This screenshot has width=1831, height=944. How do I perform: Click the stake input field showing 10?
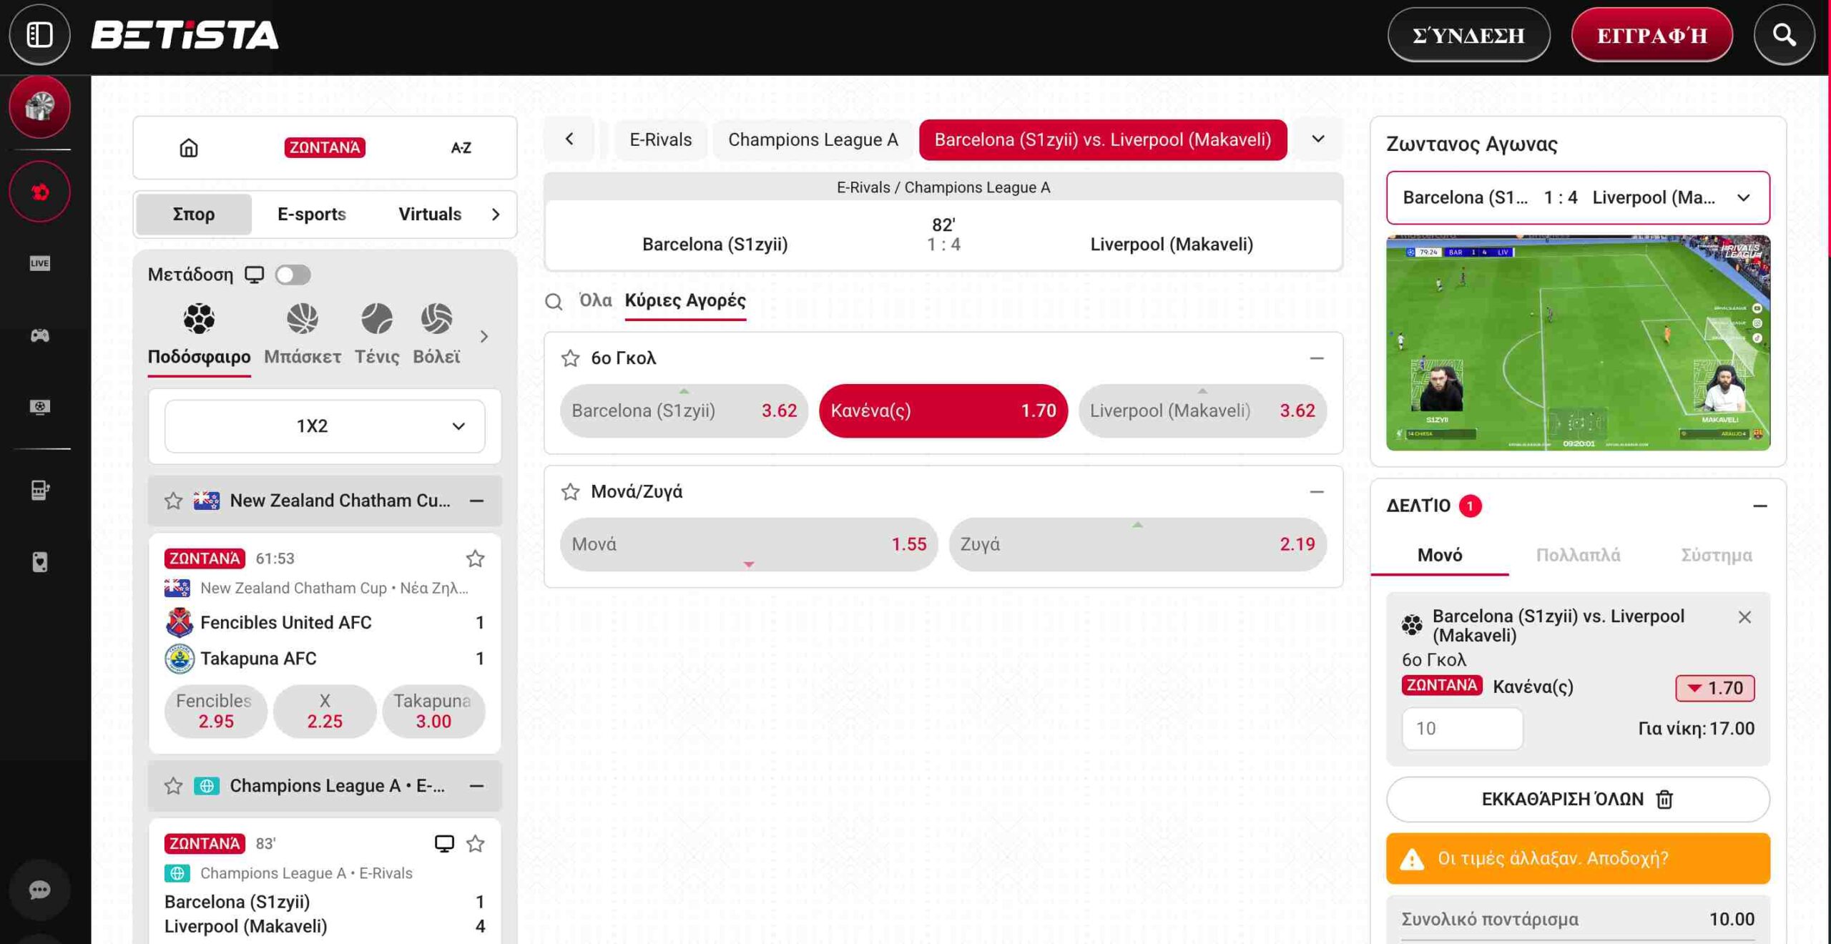(1462, 728)
